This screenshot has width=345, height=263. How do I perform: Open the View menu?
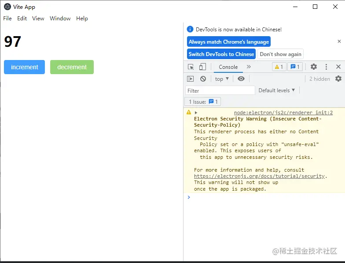[38, 19]
